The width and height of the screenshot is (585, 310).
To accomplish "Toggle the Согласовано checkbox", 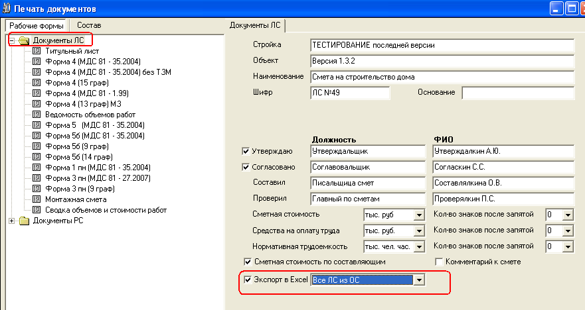I will (x=246, y=167).
